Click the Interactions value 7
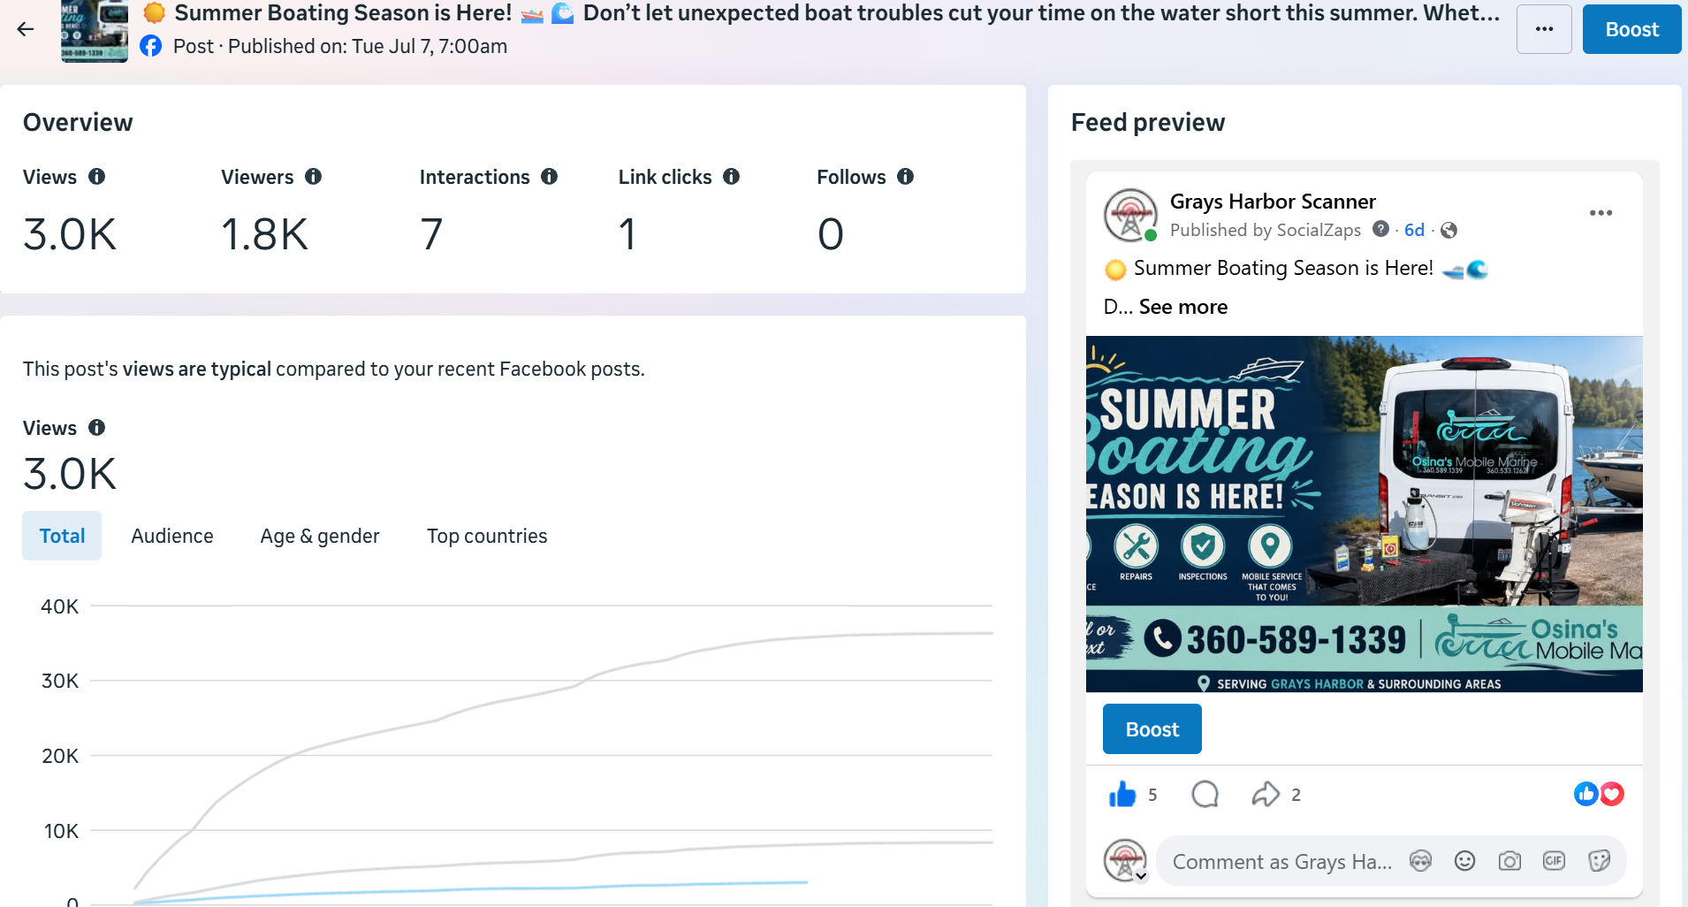 click(431, 234)
